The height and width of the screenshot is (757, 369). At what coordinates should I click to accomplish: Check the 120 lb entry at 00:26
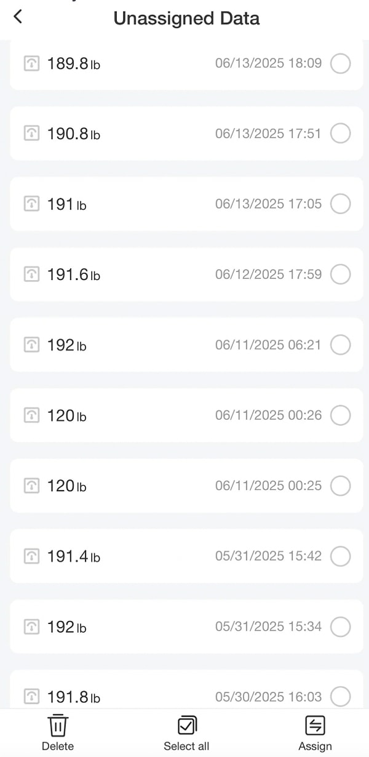[x=341, y=415]
